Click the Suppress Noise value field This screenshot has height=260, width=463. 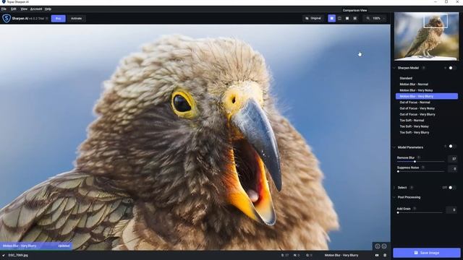[x=453, y=169]
